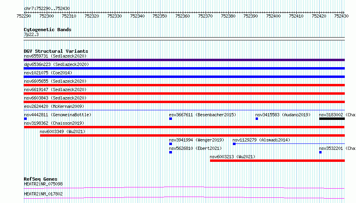Open nsv6003349 (Wu2021) variant label
The height and width of the screenshot is (203, 356).
(x=62, y=131)
